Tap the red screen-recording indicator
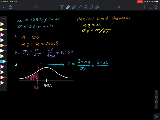Screen dimensions: 160x120 [140, 2]
